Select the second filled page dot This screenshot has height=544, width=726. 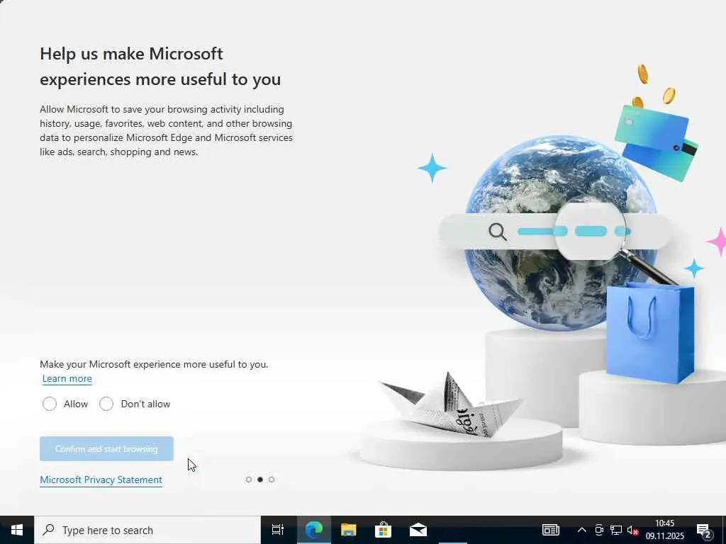[260, 480]
